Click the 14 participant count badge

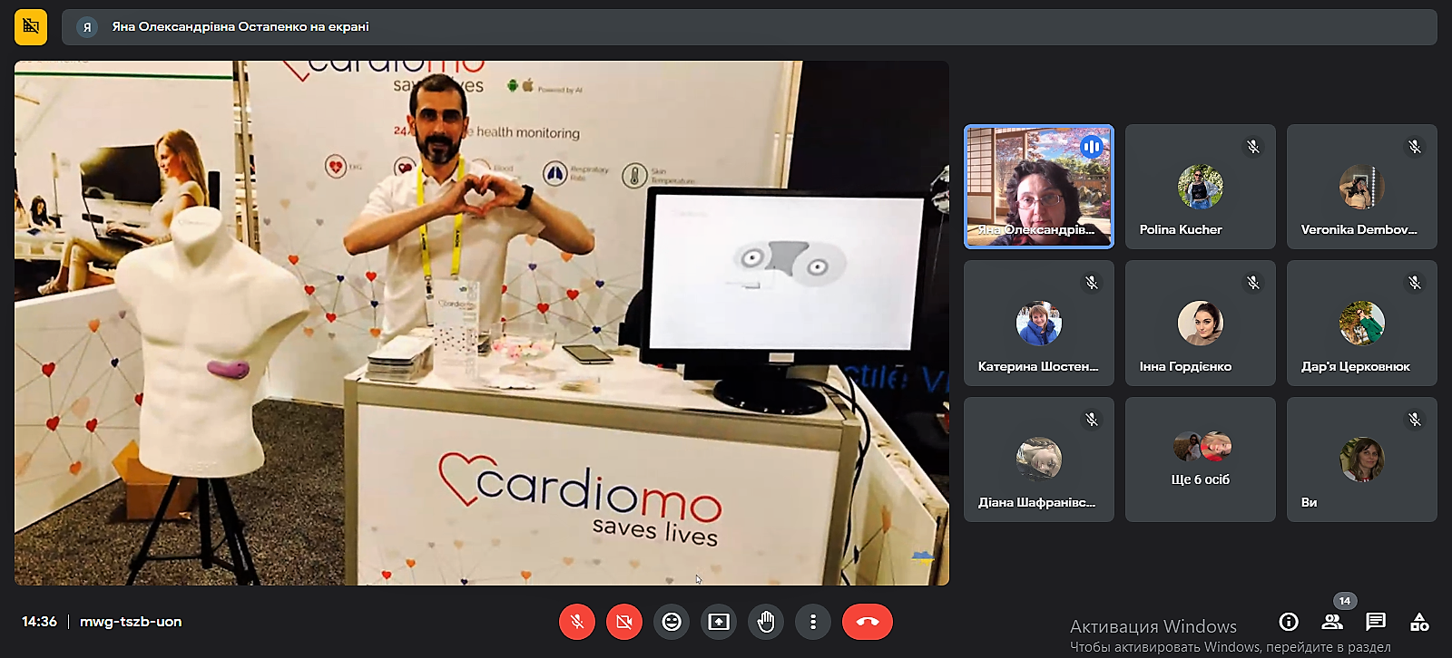(x=1345, y=601)
